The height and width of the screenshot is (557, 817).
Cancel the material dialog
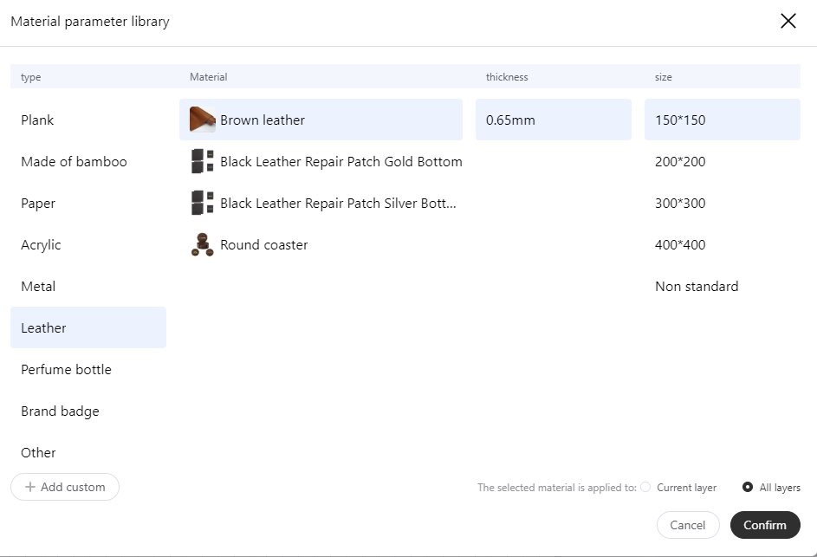pyautogui.click(x=688, y=525)
